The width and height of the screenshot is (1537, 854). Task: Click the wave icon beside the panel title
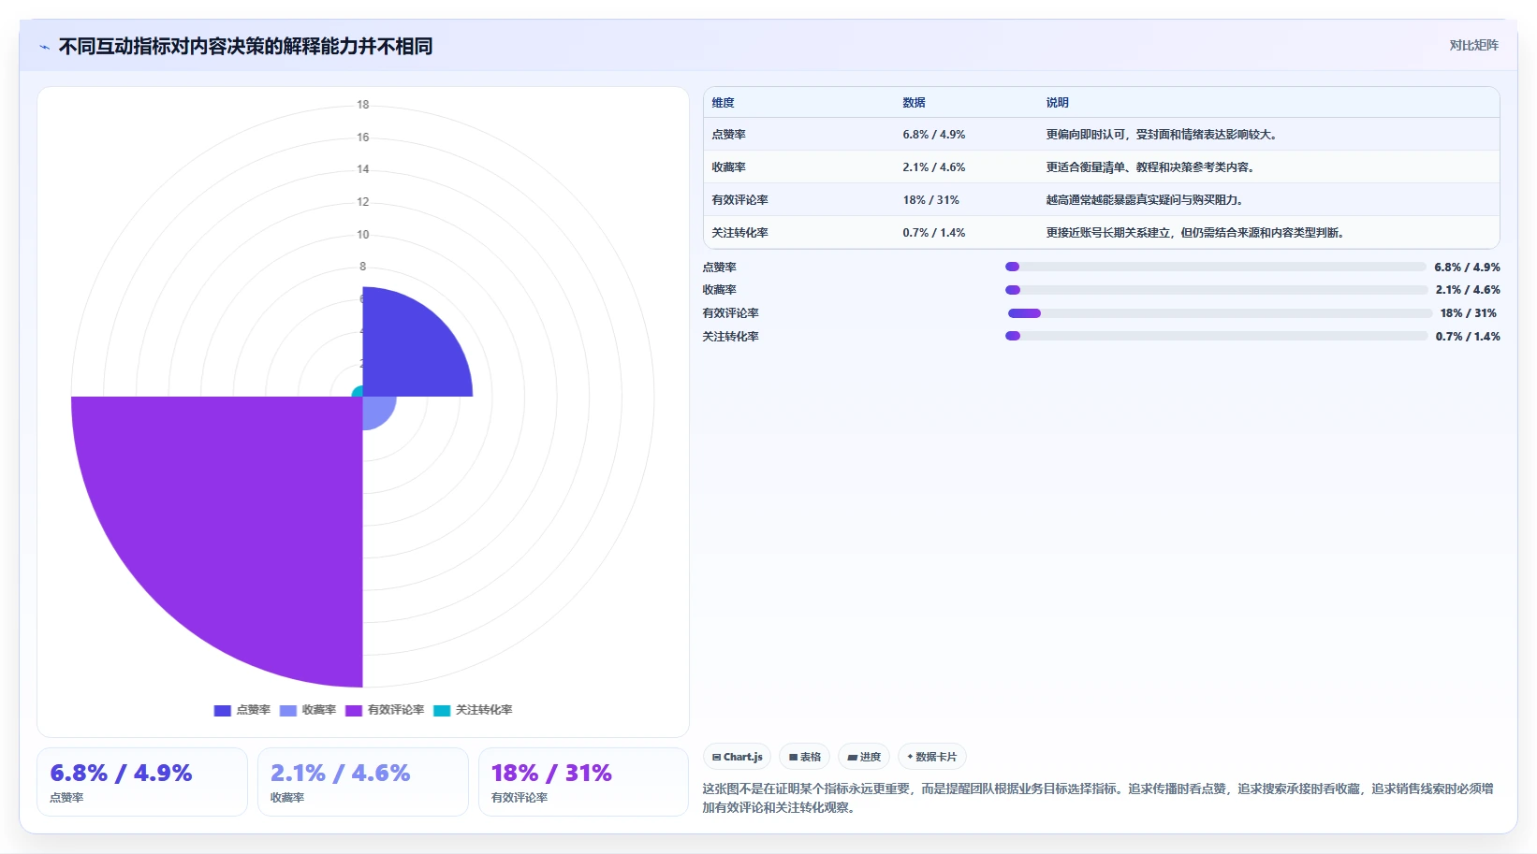[x=44, y=47]
